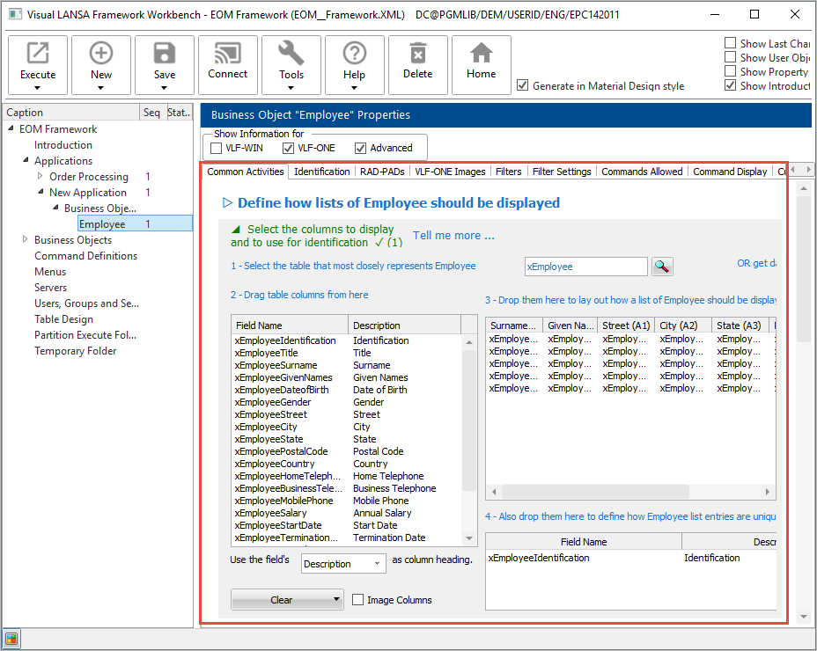The height and width of the screenshot is (651, 817).
Task: Click the table name field containing xEmployee
Action: pyautogui.click(x=585, y=267)
